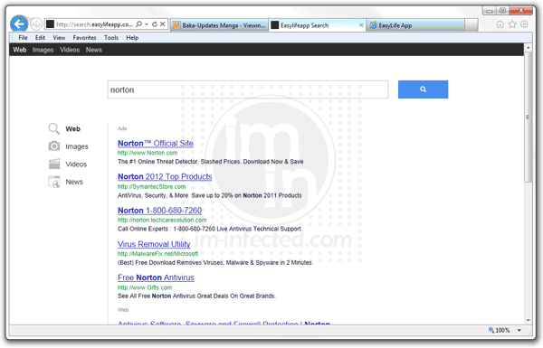Screen dimensions: 543x348
Task: Open the address bar dropdown arrow
Action: click(x=147, y=24)
